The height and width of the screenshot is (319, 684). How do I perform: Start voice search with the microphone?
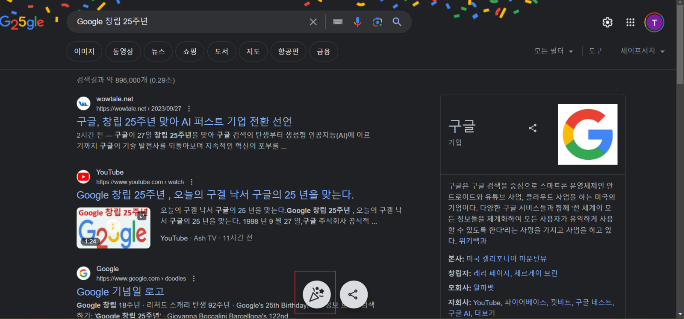[x=357, y=22]
